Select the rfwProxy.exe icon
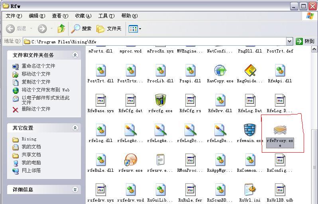 pos(280,130)
